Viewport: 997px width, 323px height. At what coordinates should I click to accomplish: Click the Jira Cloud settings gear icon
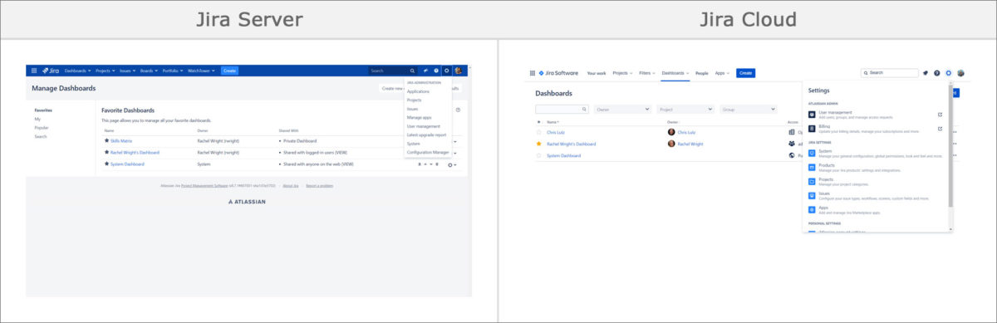(x=949, y=73)
